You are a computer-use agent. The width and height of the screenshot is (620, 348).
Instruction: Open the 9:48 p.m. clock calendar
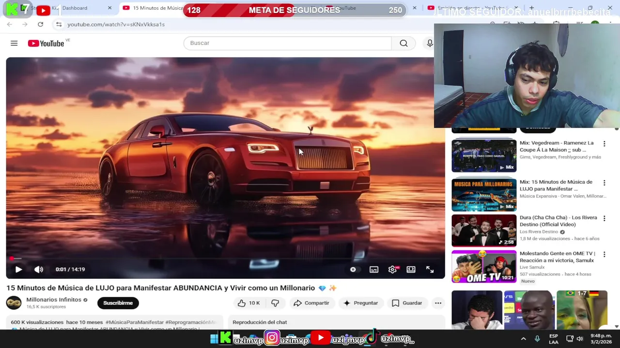(x=601, y=339)
